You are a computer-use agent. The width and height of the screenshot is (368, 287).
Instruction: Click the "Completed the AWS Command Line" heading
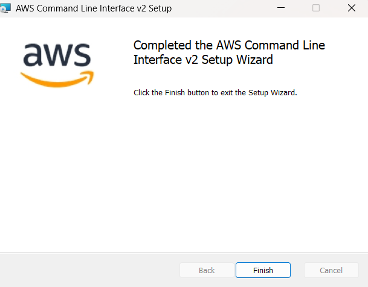[x=229, y=45]
